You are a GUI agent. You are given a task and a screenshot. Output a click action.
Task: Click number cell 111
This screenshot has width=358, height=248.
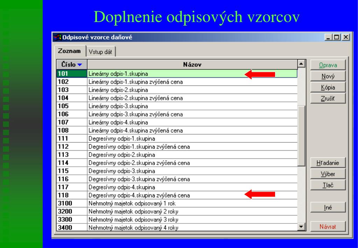pos(72,138)
